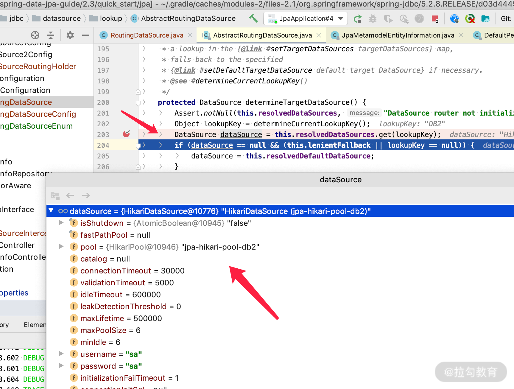Select the initializationFailTimeout = 1 row
514x389 pixels.
280,378
